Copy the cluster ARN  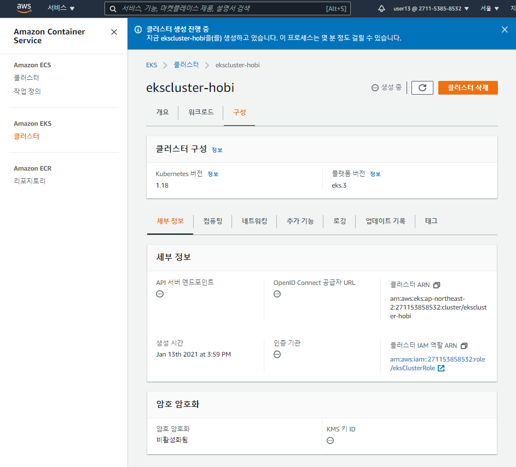(437, 285)
